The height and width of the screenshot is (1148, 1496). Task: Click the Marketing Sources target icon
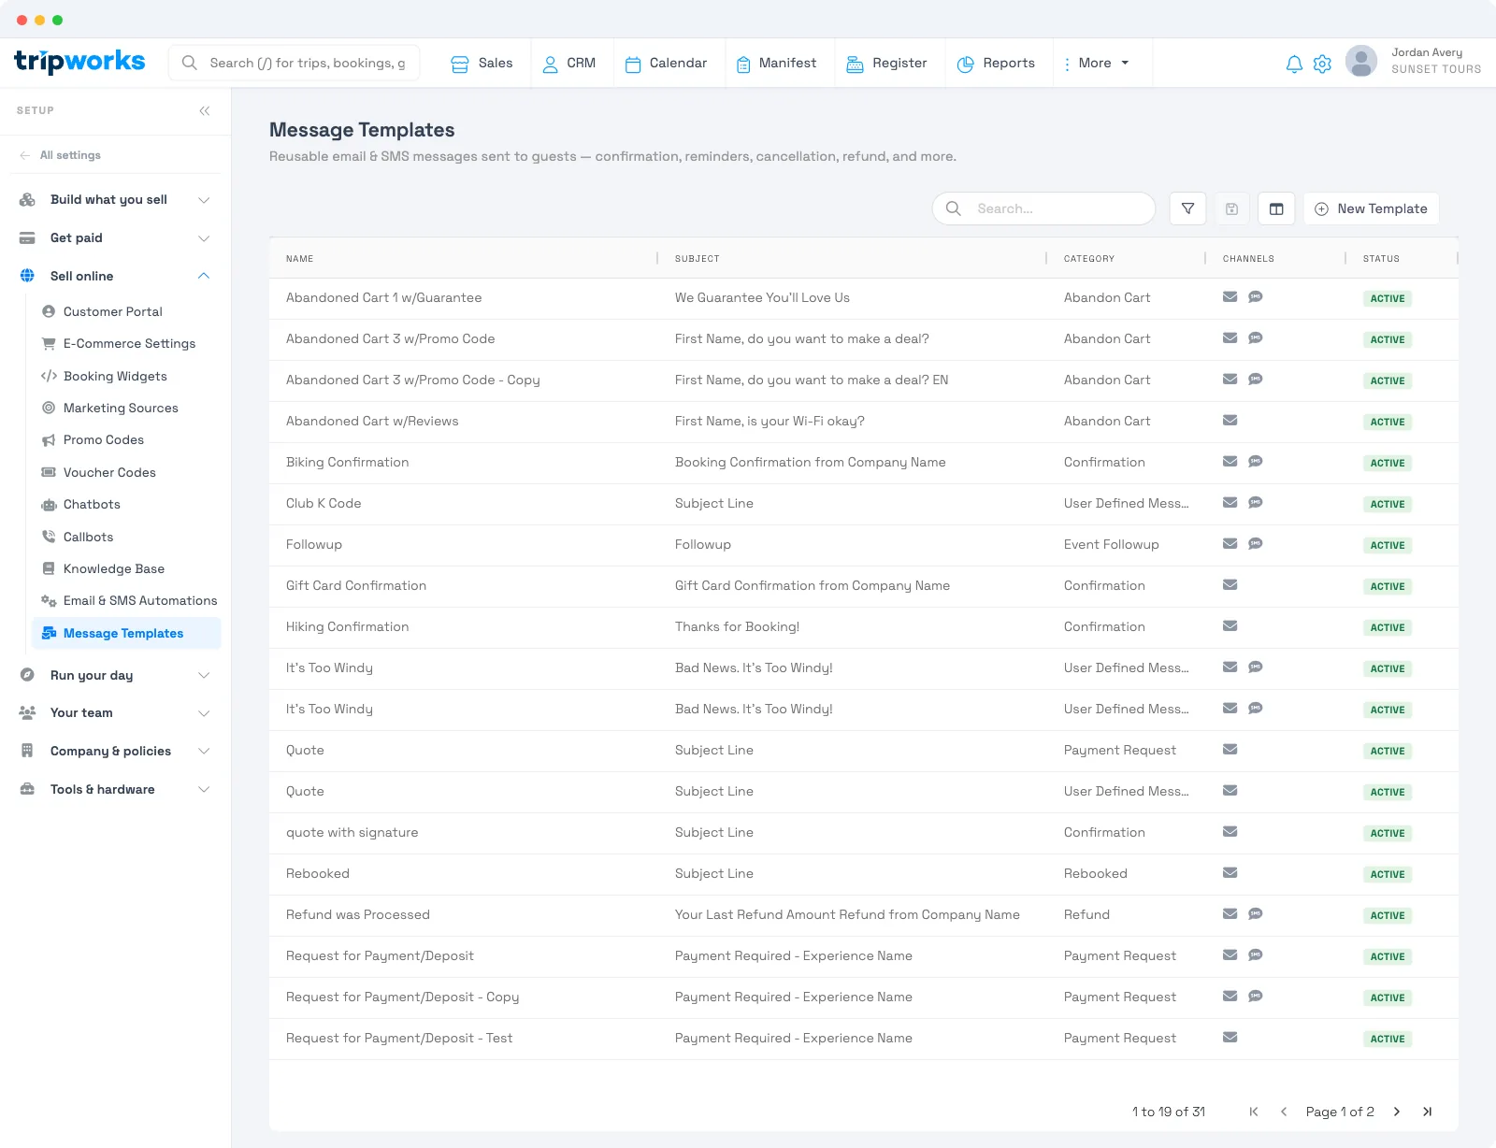[x=49, y=408]
